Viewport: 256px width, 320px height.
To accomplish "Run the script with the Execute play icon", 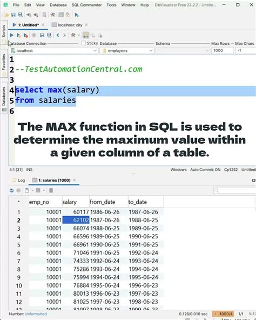I will 12,35.
